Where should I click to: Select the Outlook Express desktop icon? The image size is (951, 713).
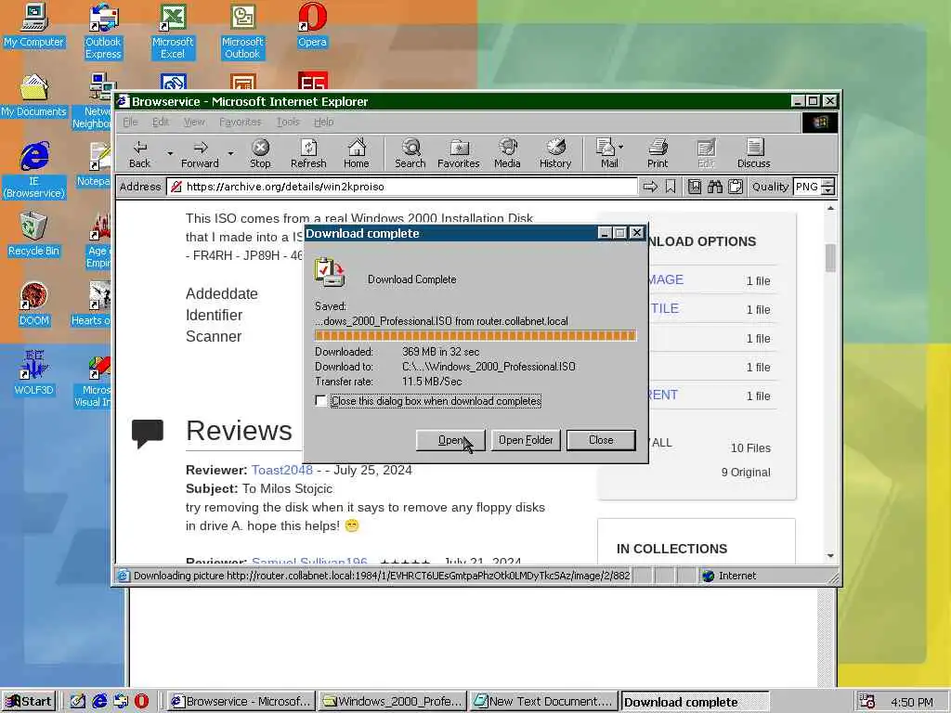point(103,31)
